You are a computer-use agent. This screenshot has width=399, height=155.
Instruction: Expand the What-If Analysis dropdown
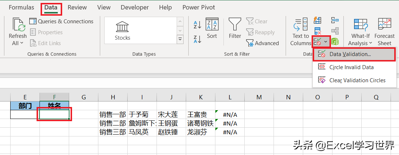coord(370,43)
